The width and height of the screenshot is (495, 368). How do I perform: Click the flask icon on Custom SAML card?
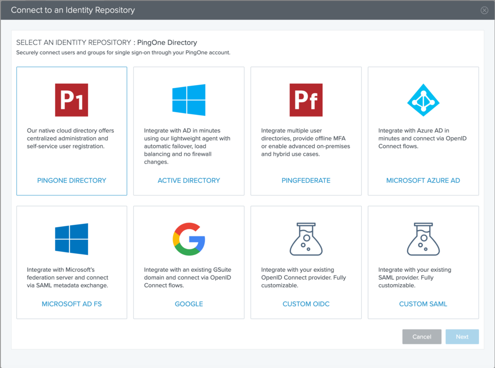tap(423, 238)
